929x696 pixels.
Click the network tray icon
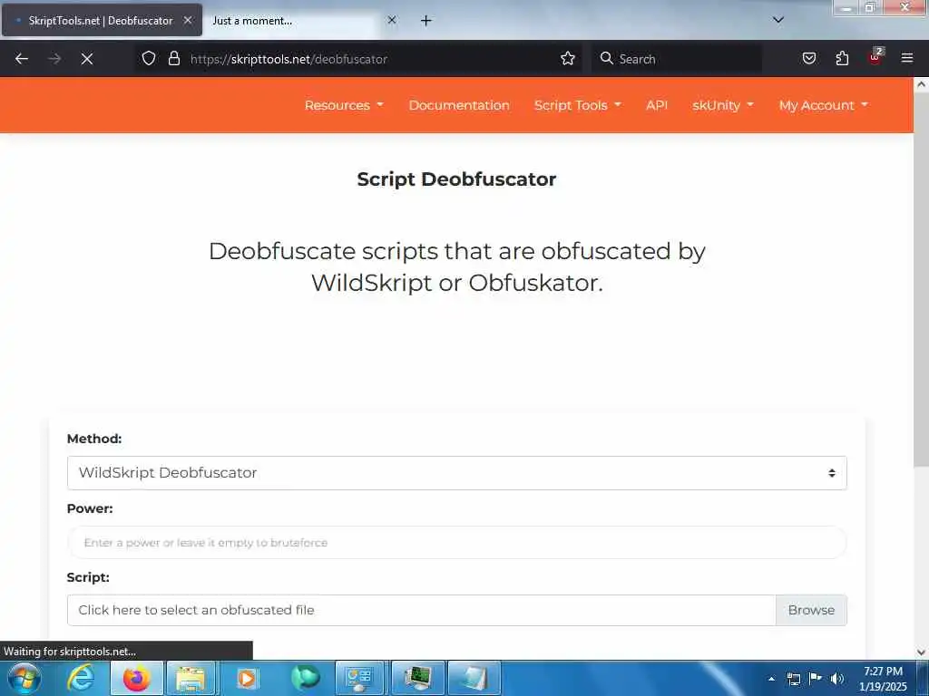point(794,679)
